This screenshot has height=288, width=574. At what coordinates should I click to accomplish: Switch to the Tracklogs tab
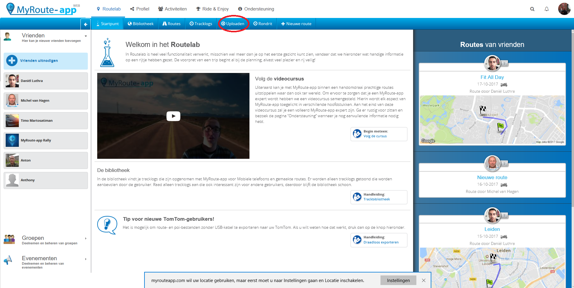201,24
